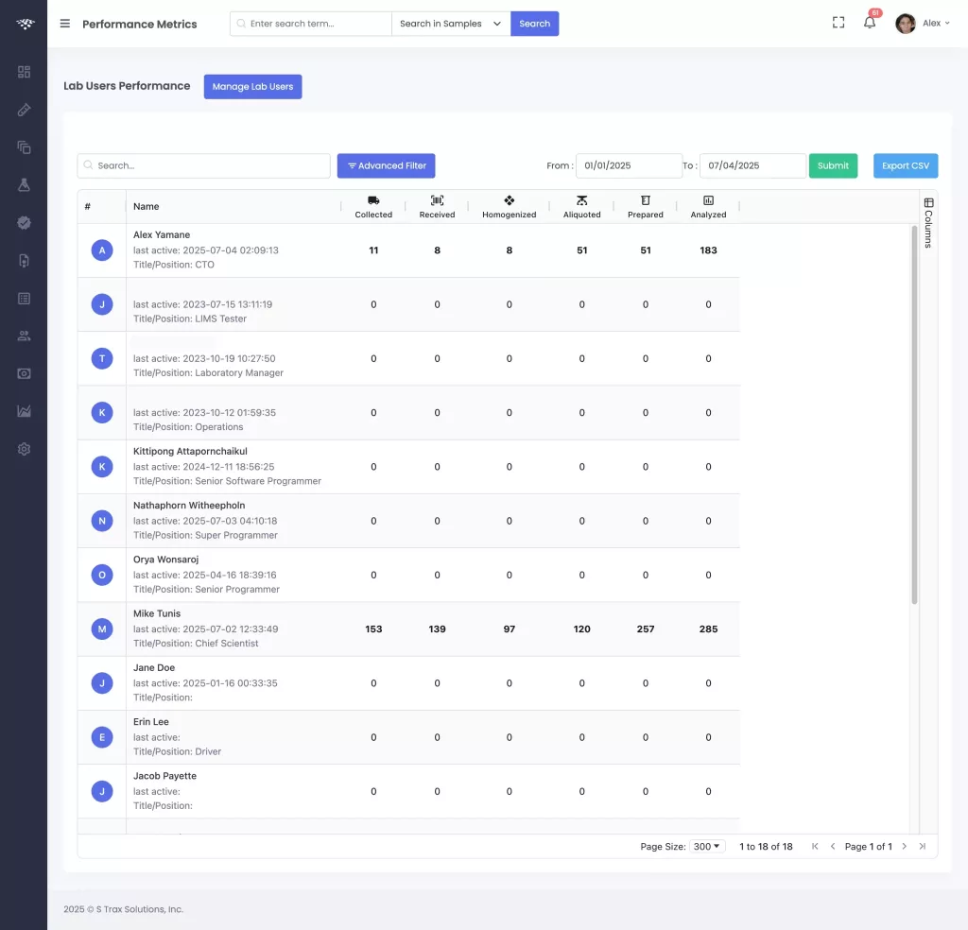Screen dimensions: 968x930
Task: Select the Nathaphorn Witheepholn name
Action: pyautogui.click(x=189, y=506)
